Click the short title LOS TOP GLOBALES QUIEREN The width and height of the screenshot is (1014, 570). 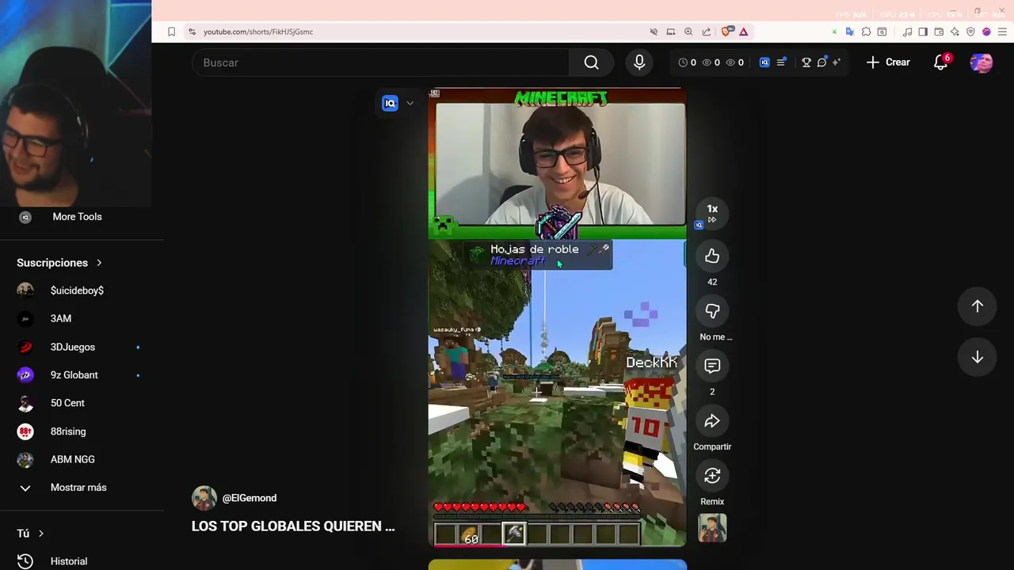(x=293, y=526)
